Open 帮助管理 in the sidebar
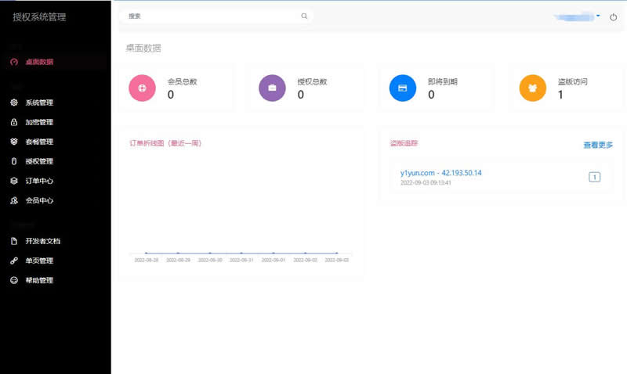Viewport: 627px width, 374px height. click(x=39, y=280)
